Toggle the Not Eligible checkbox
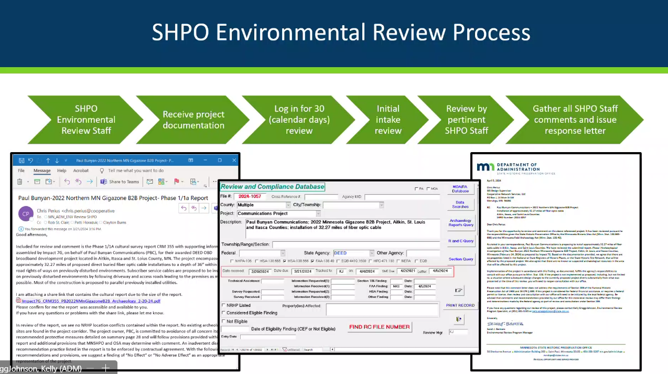 pos(224,321)
